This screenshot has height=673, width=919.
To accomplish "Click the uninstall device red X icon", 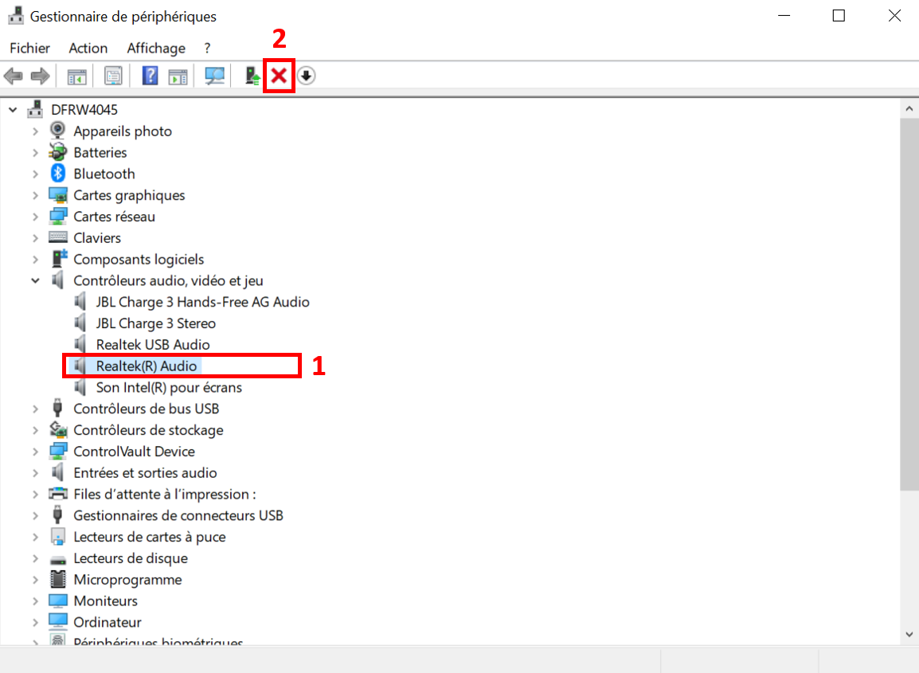I will point(279,76).
